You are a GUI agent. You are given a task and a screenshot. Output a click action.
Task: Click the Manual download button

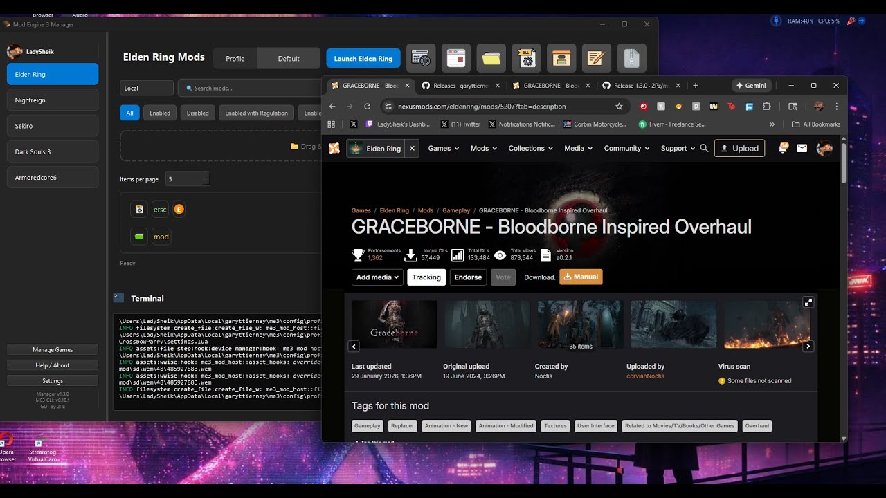(x=581, y=277)
